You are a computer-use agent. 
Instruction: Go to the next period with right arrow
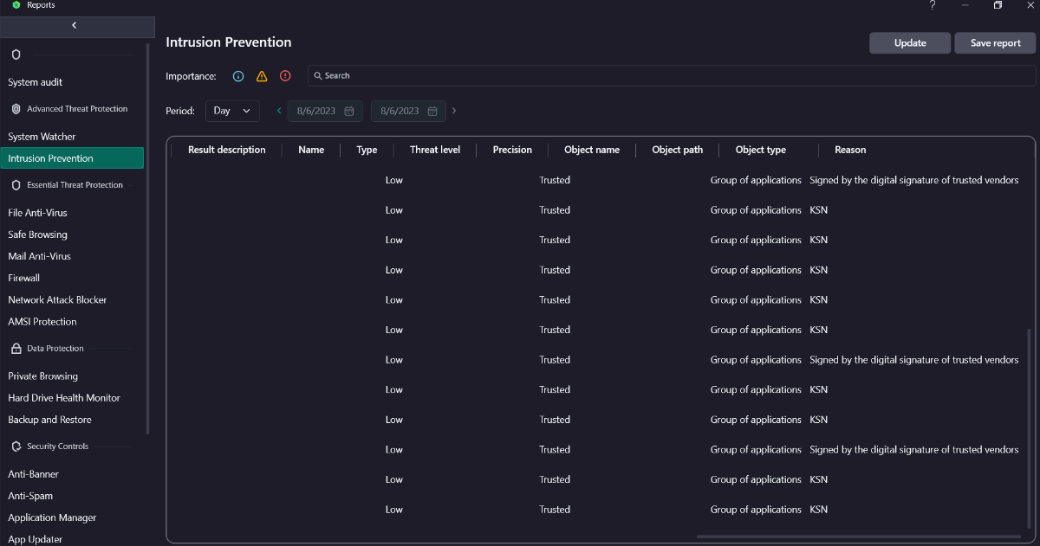(454, 111)
